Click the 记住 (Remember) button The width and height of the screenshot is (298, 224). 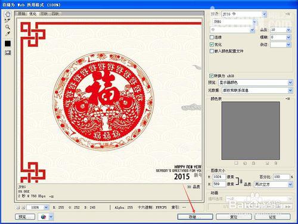(x=272, y=217)
